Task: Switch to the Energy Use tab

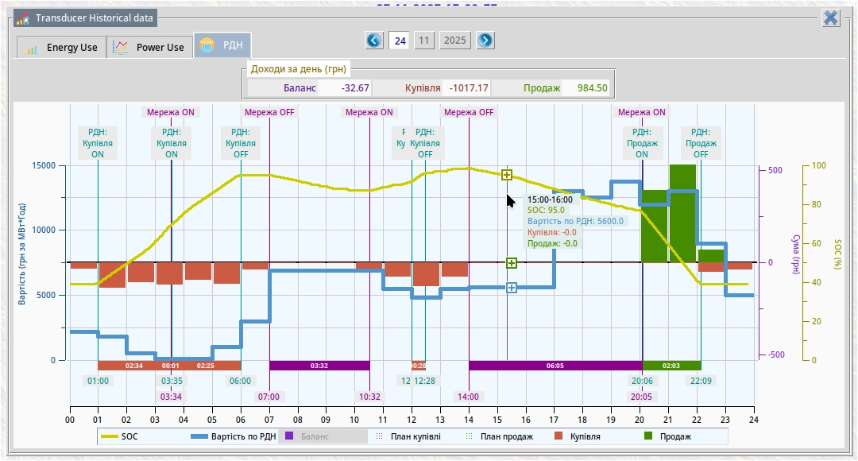Action: pos(61,48)
